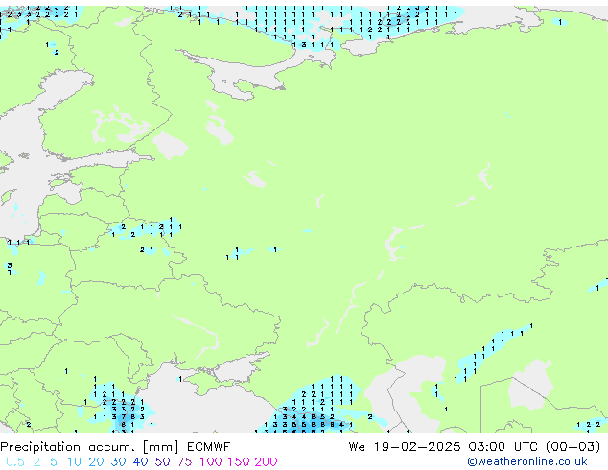Click the 40 legend value
The width and height of the screenshot is (608, 470).
tap(140, 462)
